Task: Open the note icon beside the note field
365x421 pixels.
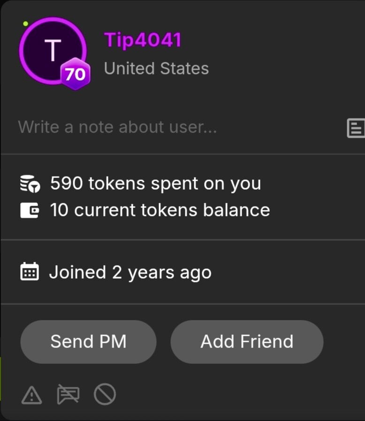Action: pyautogui.click(x=356, y=127)
